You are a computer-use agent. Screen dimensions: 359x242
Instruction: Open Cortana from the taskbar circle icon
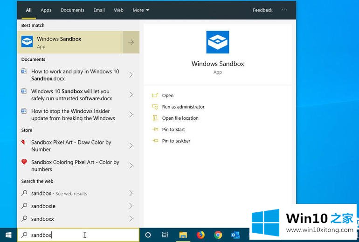[148, 235]
